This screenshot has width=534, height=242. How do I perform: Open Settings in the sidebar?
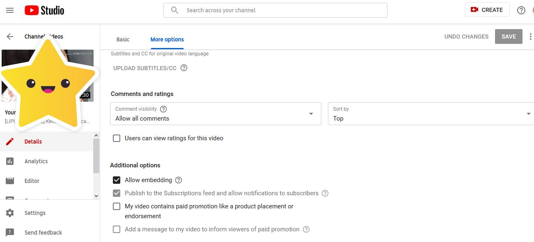pyautogui.click(x=50, y=213)
